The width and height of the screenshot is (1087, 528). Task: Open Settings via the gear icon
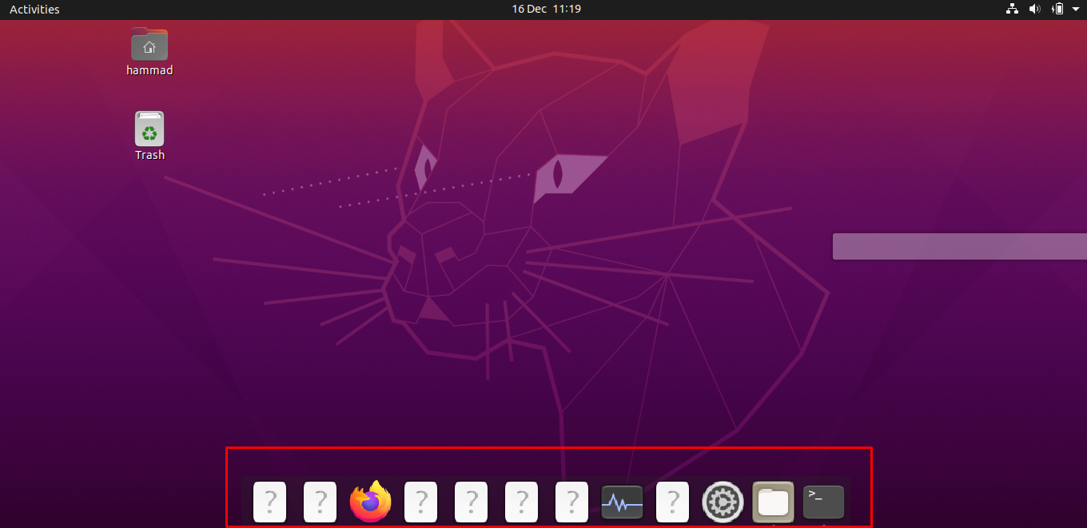coord(723,502)
